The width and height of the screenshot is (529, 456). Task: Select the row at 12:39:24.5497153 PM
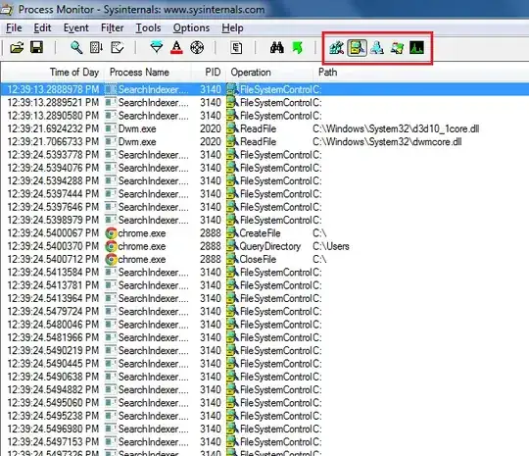click(264, 442)
